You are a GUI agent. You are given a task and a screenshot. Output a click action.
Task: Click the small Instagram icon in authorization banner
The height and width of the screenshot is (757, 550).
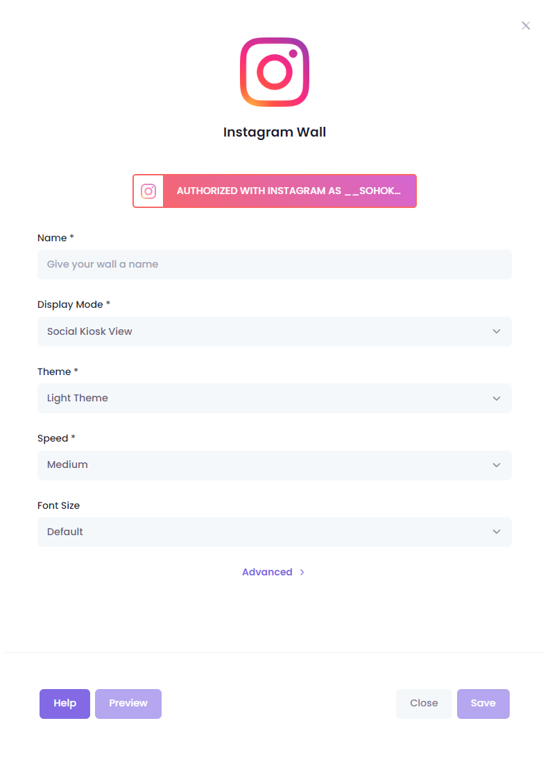pyautogui.click(x=148, y=191)
